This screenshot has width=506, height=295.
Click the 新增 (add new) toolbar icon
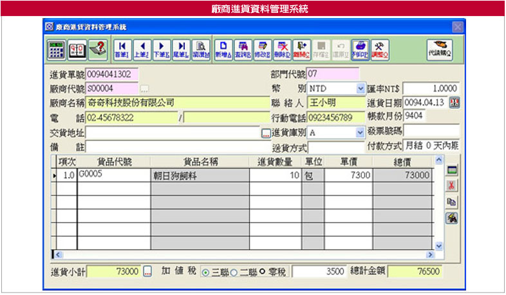click(223, 50)
